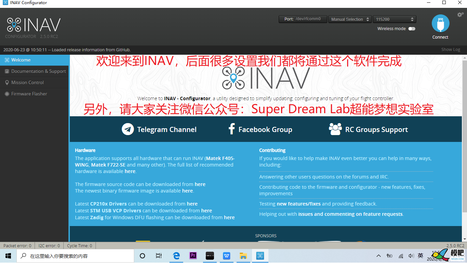Click 'issues and commenting on feature requests' link
This screenshot has height=264, width=467.
tap(351, 214)
